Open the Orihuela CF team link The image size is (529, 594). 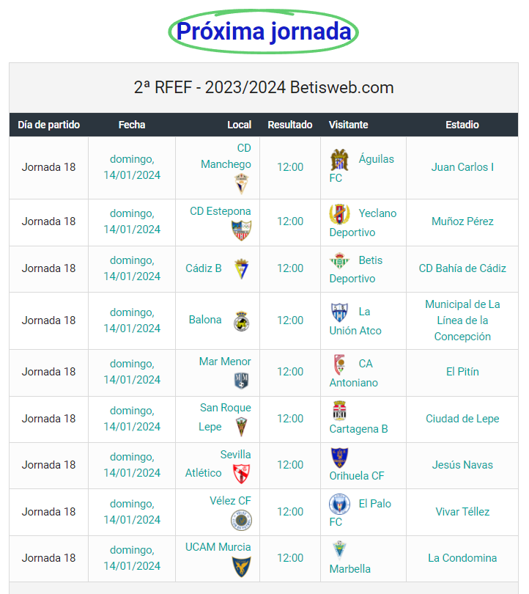(x=357, y=475)
